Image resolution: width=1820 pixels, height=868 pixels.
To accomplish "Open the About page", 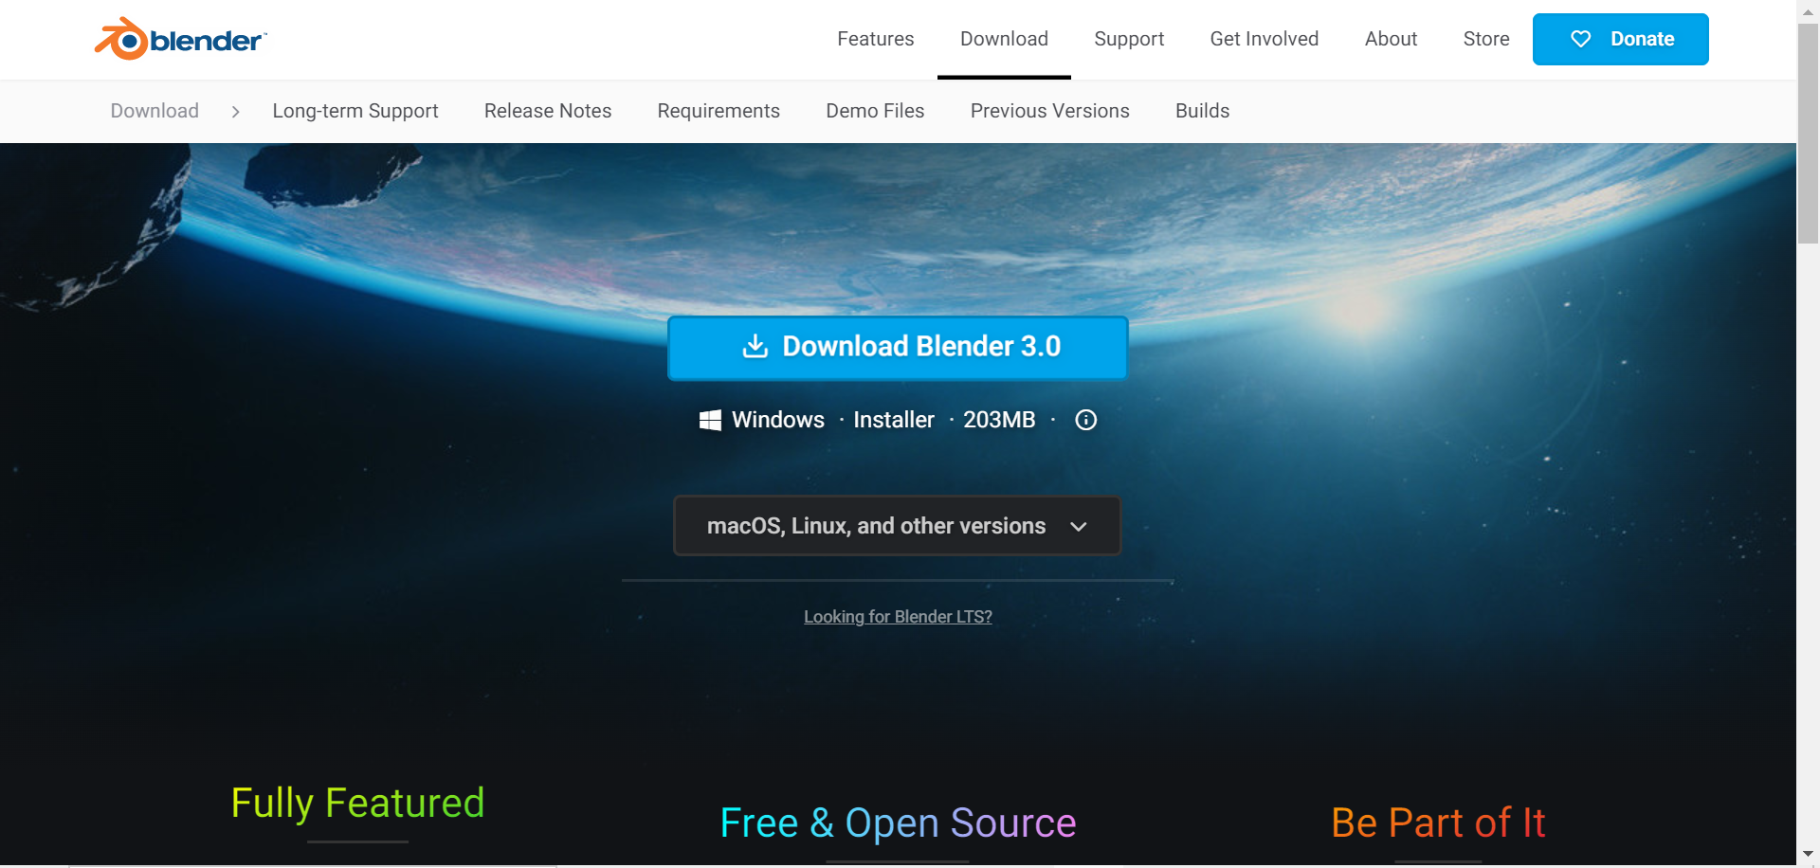I will [1391, 39].
